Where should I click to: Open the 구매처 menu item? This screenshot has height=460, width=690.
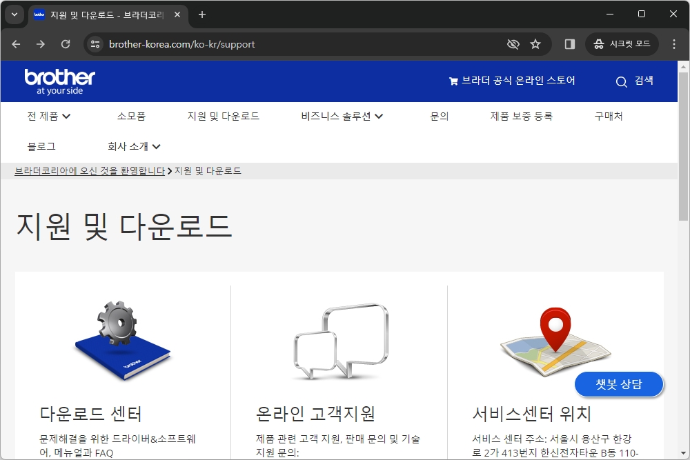pos(609,116)
